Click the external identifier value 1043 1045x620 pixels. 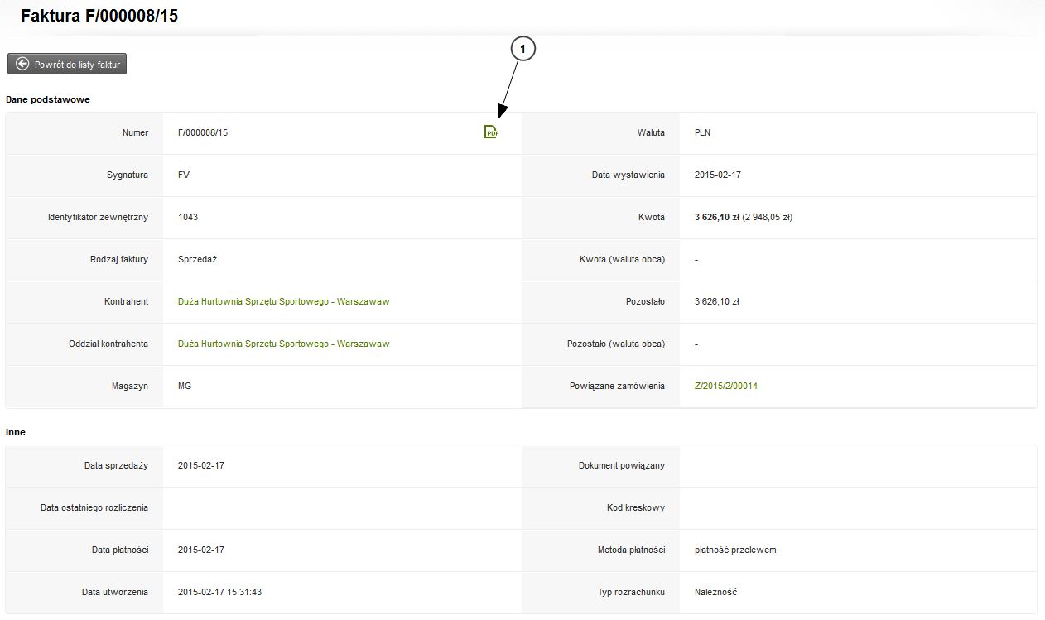click(x=188, y=217)
